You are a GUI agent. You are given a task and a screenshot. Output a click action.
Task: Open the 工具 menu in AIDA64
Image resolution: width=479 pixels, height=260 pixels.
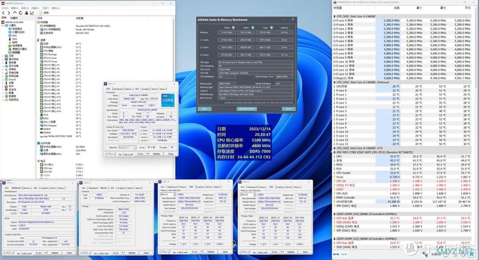point(45,8)
